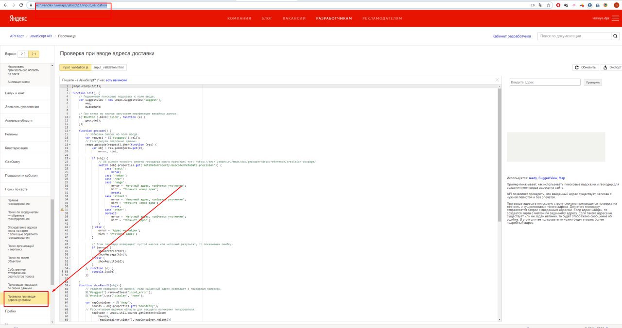Open БЛОГ in the top navigation

tap(267, 18)
